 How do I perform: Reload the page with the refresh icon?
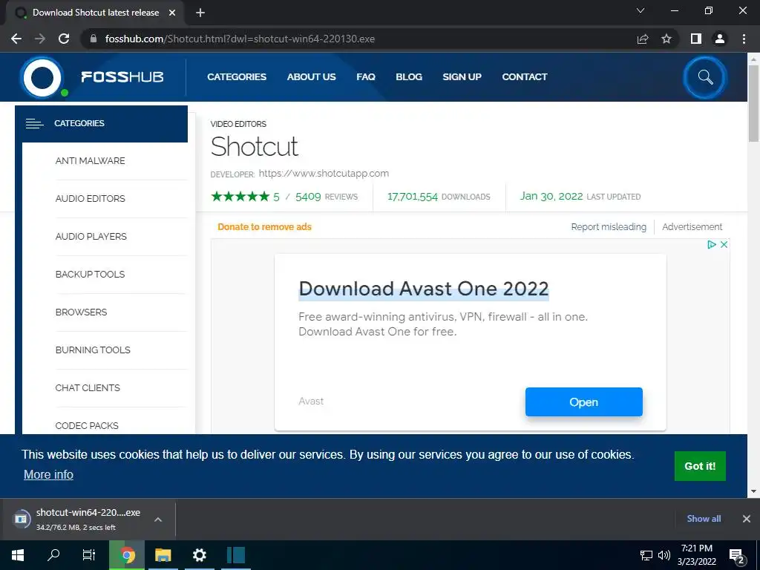click(x=64, y=39)
